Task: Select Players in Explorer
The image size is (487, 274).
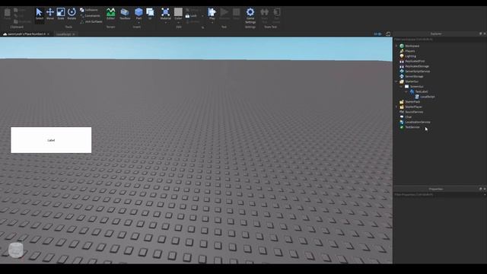Action: point(410,51)
